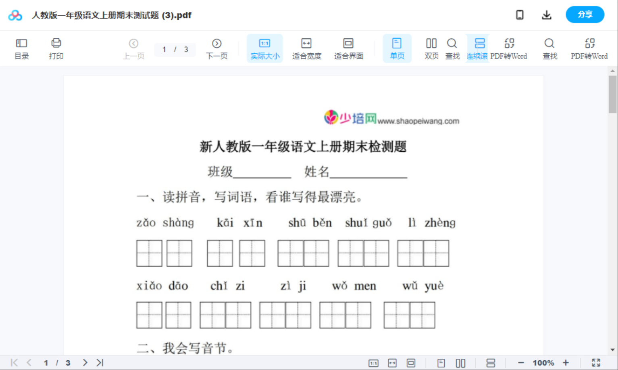Switch to 适合界面 fit-page mode

(x=348, y=48)
